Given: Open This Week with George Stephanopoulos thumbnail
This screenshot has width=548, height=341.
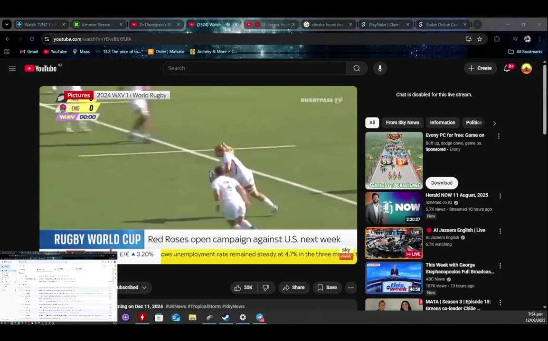Looking at the screenshot, I should click(x=394, y=278).
